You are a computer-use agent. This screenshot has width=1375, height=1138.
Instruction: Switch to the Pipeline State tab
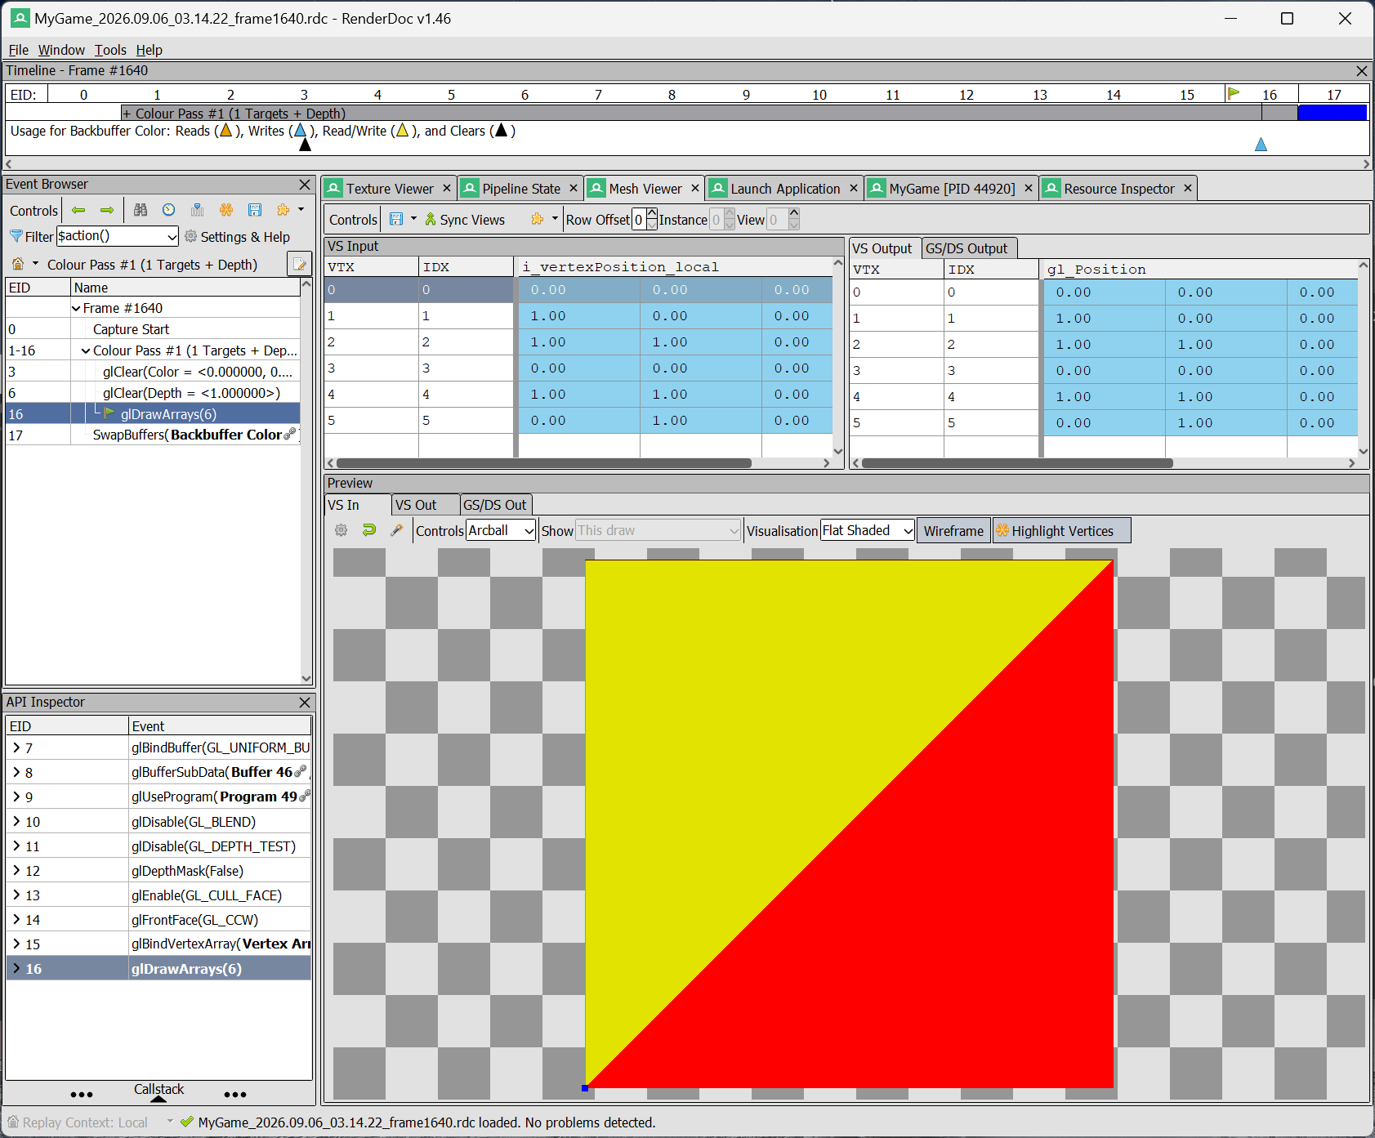520,189
